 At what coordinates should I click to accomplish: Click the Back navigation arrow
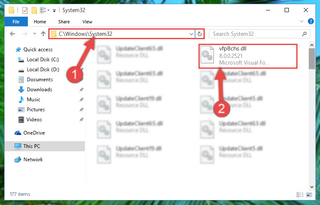(12, 34)
